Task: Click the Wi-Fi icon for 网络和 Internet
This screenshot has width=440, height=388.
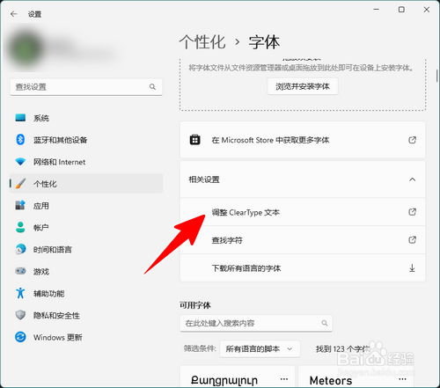Action: [20, 162]
